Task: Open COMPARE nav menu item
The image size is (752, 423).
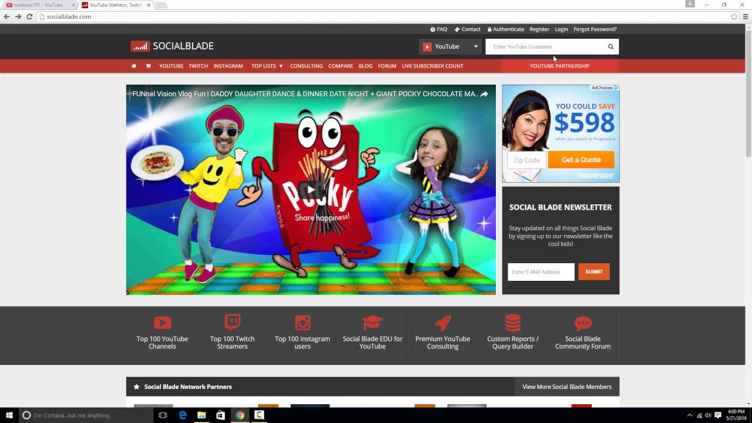Action: [341, 66]
